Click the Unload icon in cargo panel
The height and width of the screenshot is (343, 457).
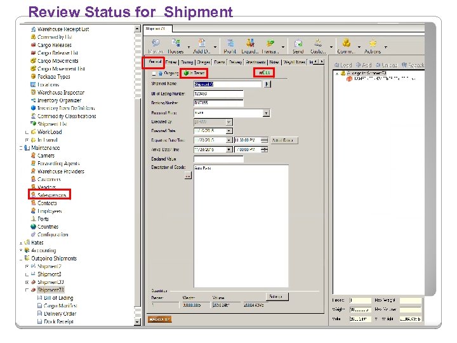pos(387,65)
